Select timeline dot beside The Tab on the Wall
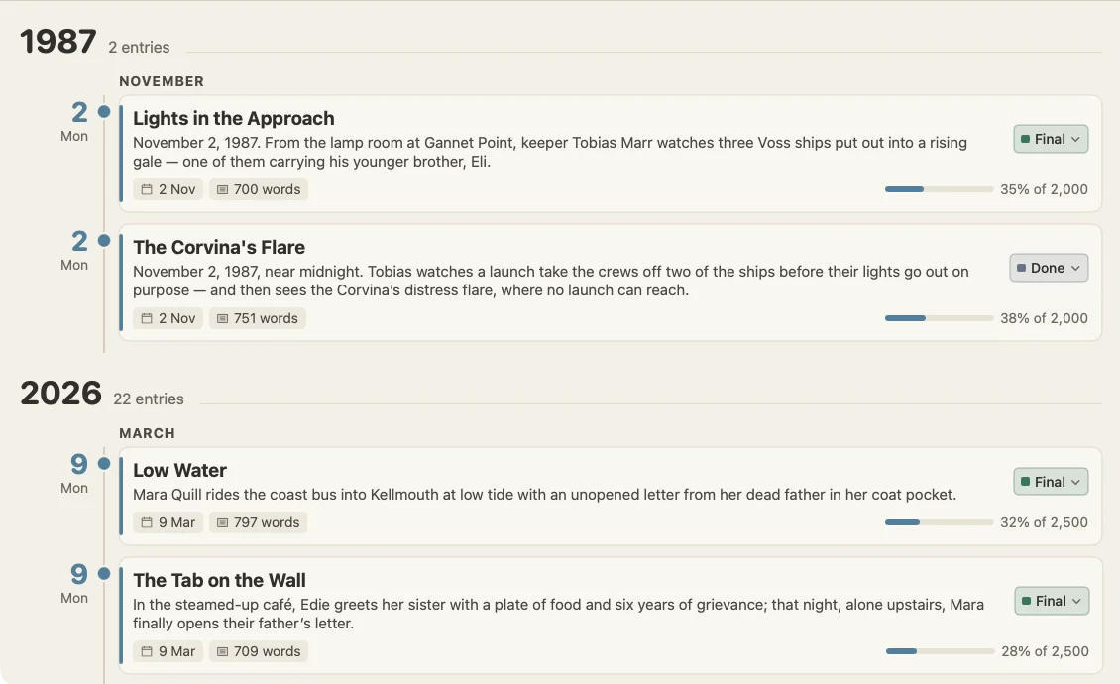The height and width of the screenshot is (684, 1120). click(104, 573)
